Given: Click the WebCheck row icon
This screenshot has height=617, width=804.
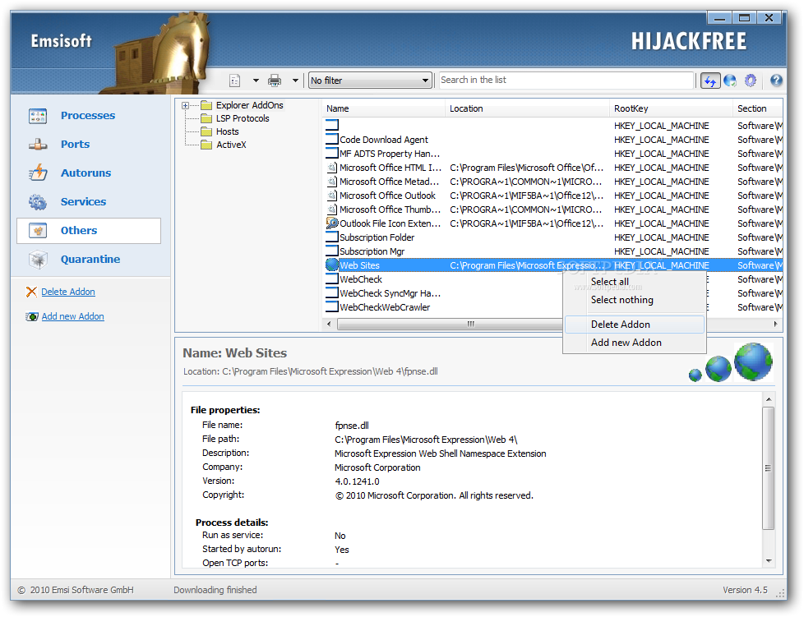Looking at the screenshot, I should point(332,279).
